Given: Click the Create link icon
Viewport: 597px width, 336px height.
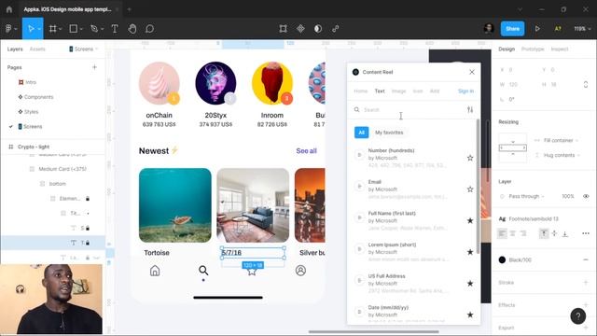Looking at the screenshot, I should tap(336, 29).
